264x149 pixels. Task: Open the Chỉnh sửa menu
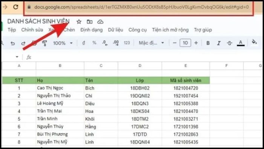(x=32, y=30)
